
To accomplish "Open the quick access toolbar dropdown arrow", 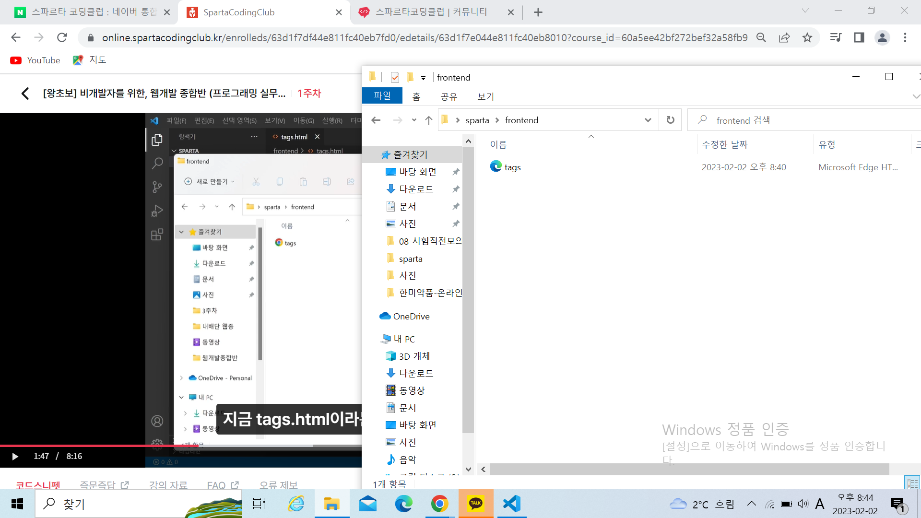I will tap(423, 78).
